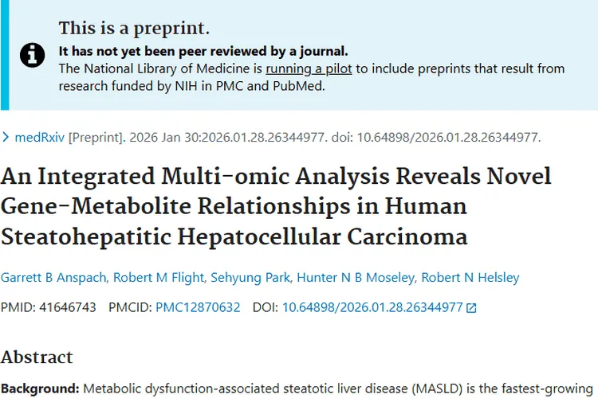Click the info icon in preprint banner
The width and height of the screenshot is (598, 398).
pyautogui.click(x=32, y=54)
